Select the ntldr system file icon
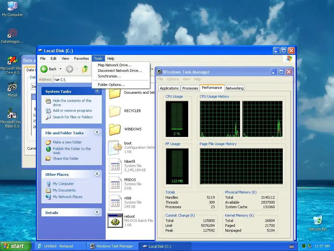Image resolution: width=334 pixels, height=251 pixels. pos(115,203)
